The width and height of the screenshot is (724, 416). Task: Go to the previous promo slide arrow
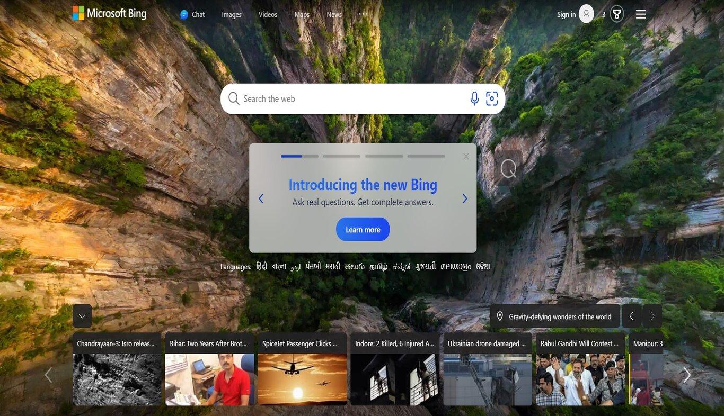[x=261, y=198]
